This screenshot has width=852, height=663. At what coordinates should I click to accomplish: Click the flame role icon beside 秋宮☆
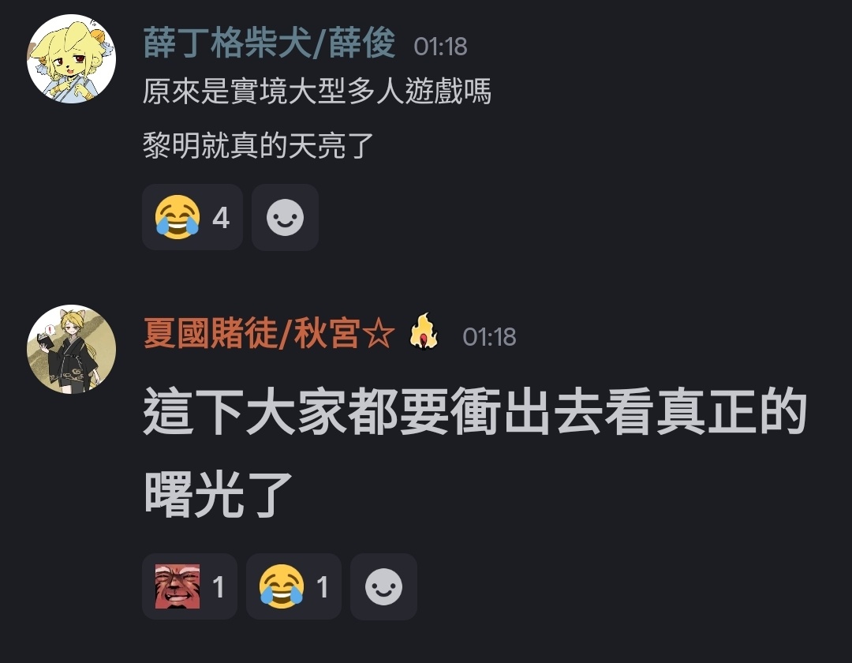424,332
